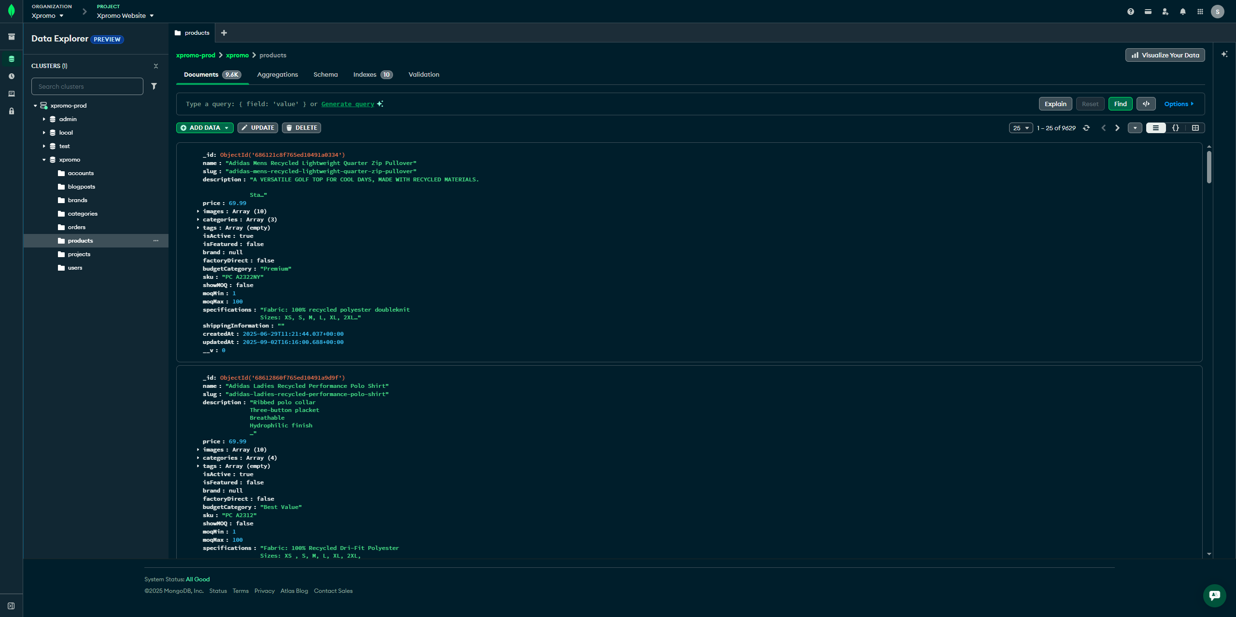
Task: Focus the Search clusters input field
Action: click(87, 86)
